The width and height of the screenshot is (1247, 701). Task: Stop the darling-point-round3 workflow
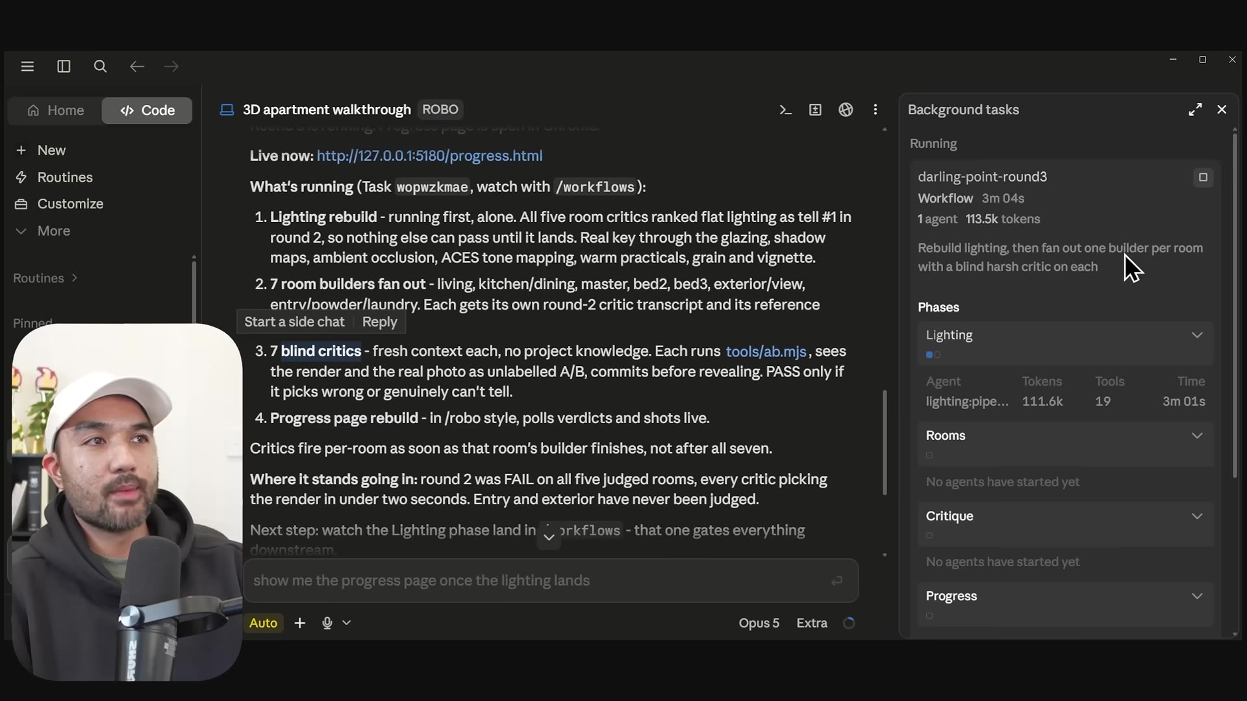1203,177
